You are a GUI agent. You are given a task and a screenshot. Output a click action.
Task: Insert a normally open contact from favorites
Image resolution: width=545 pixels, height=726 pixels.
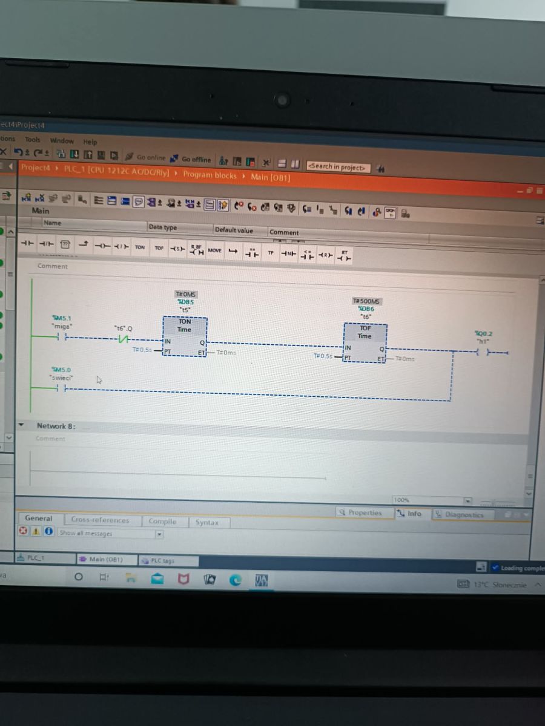(27, 244)
